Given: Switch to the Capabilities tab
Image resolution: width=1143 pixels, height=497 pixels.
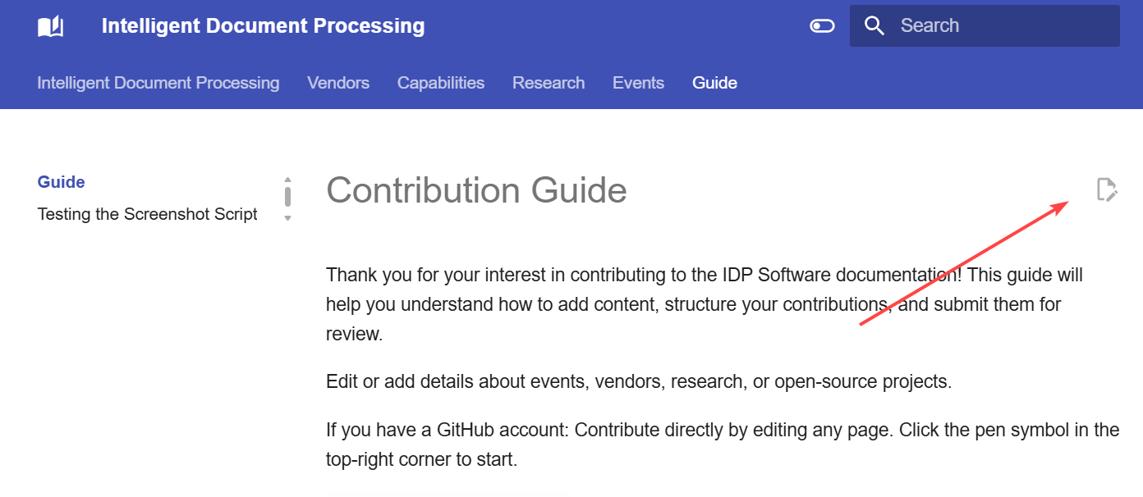Looking at the screenshot, I should pos(441,83).
